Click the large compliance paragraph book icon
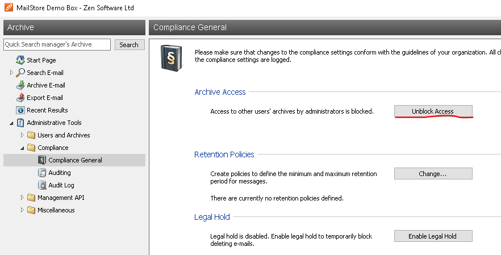This screenshot has width=501, height=255. coord(172,57)
